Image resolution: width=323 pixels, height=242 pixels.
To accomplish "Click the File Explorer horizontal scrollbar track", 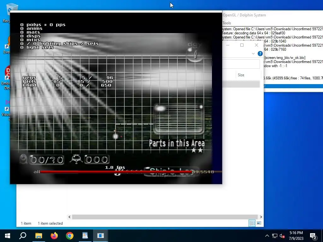I will (165, 217).
